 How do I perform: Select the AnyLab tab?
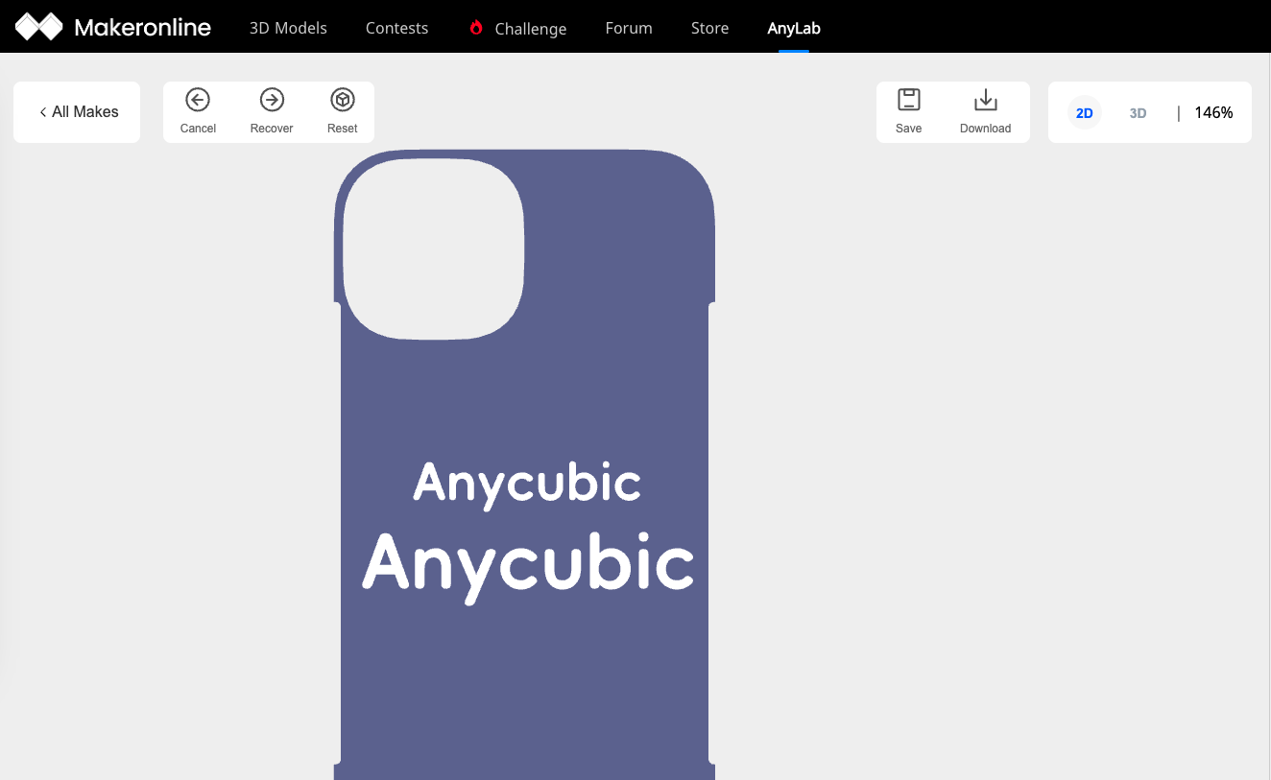[794, 28]
